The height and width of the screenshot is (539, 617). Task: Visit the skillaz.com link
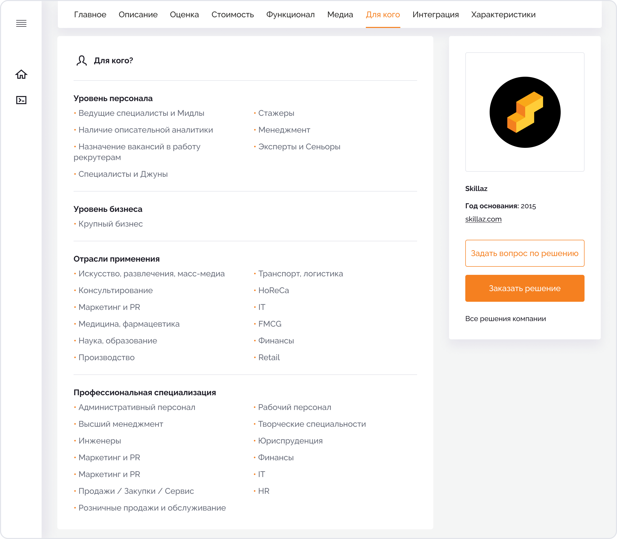[x=483, y=219]
